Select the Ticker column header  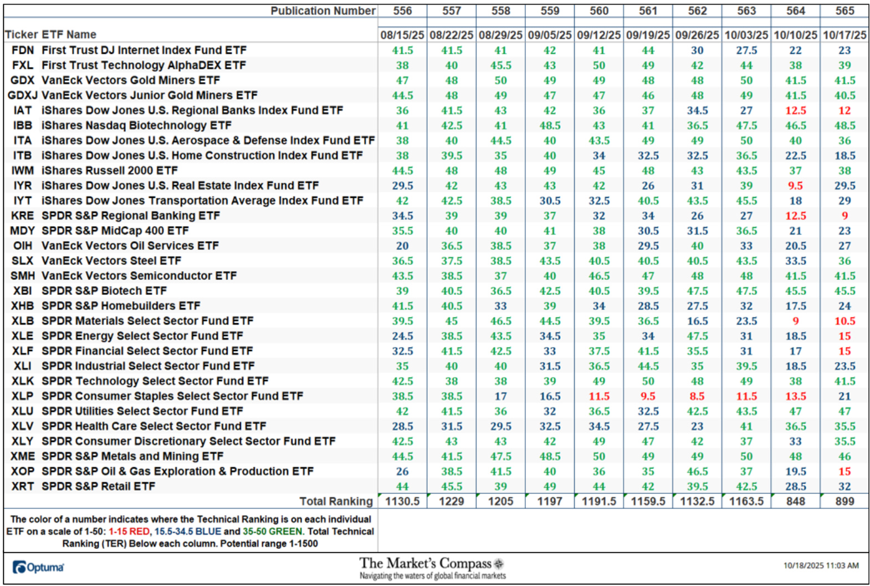[21, 34]
